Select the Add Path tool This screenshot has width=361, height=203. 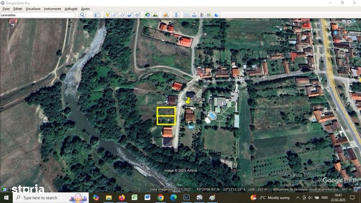(x=122, y=15)
